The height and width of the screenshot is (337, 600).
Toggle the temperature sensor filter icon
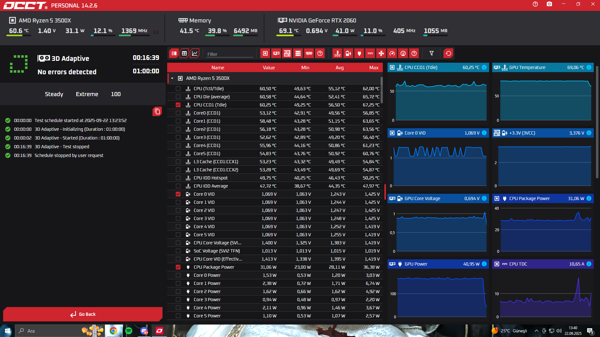(x=337, y=53)
